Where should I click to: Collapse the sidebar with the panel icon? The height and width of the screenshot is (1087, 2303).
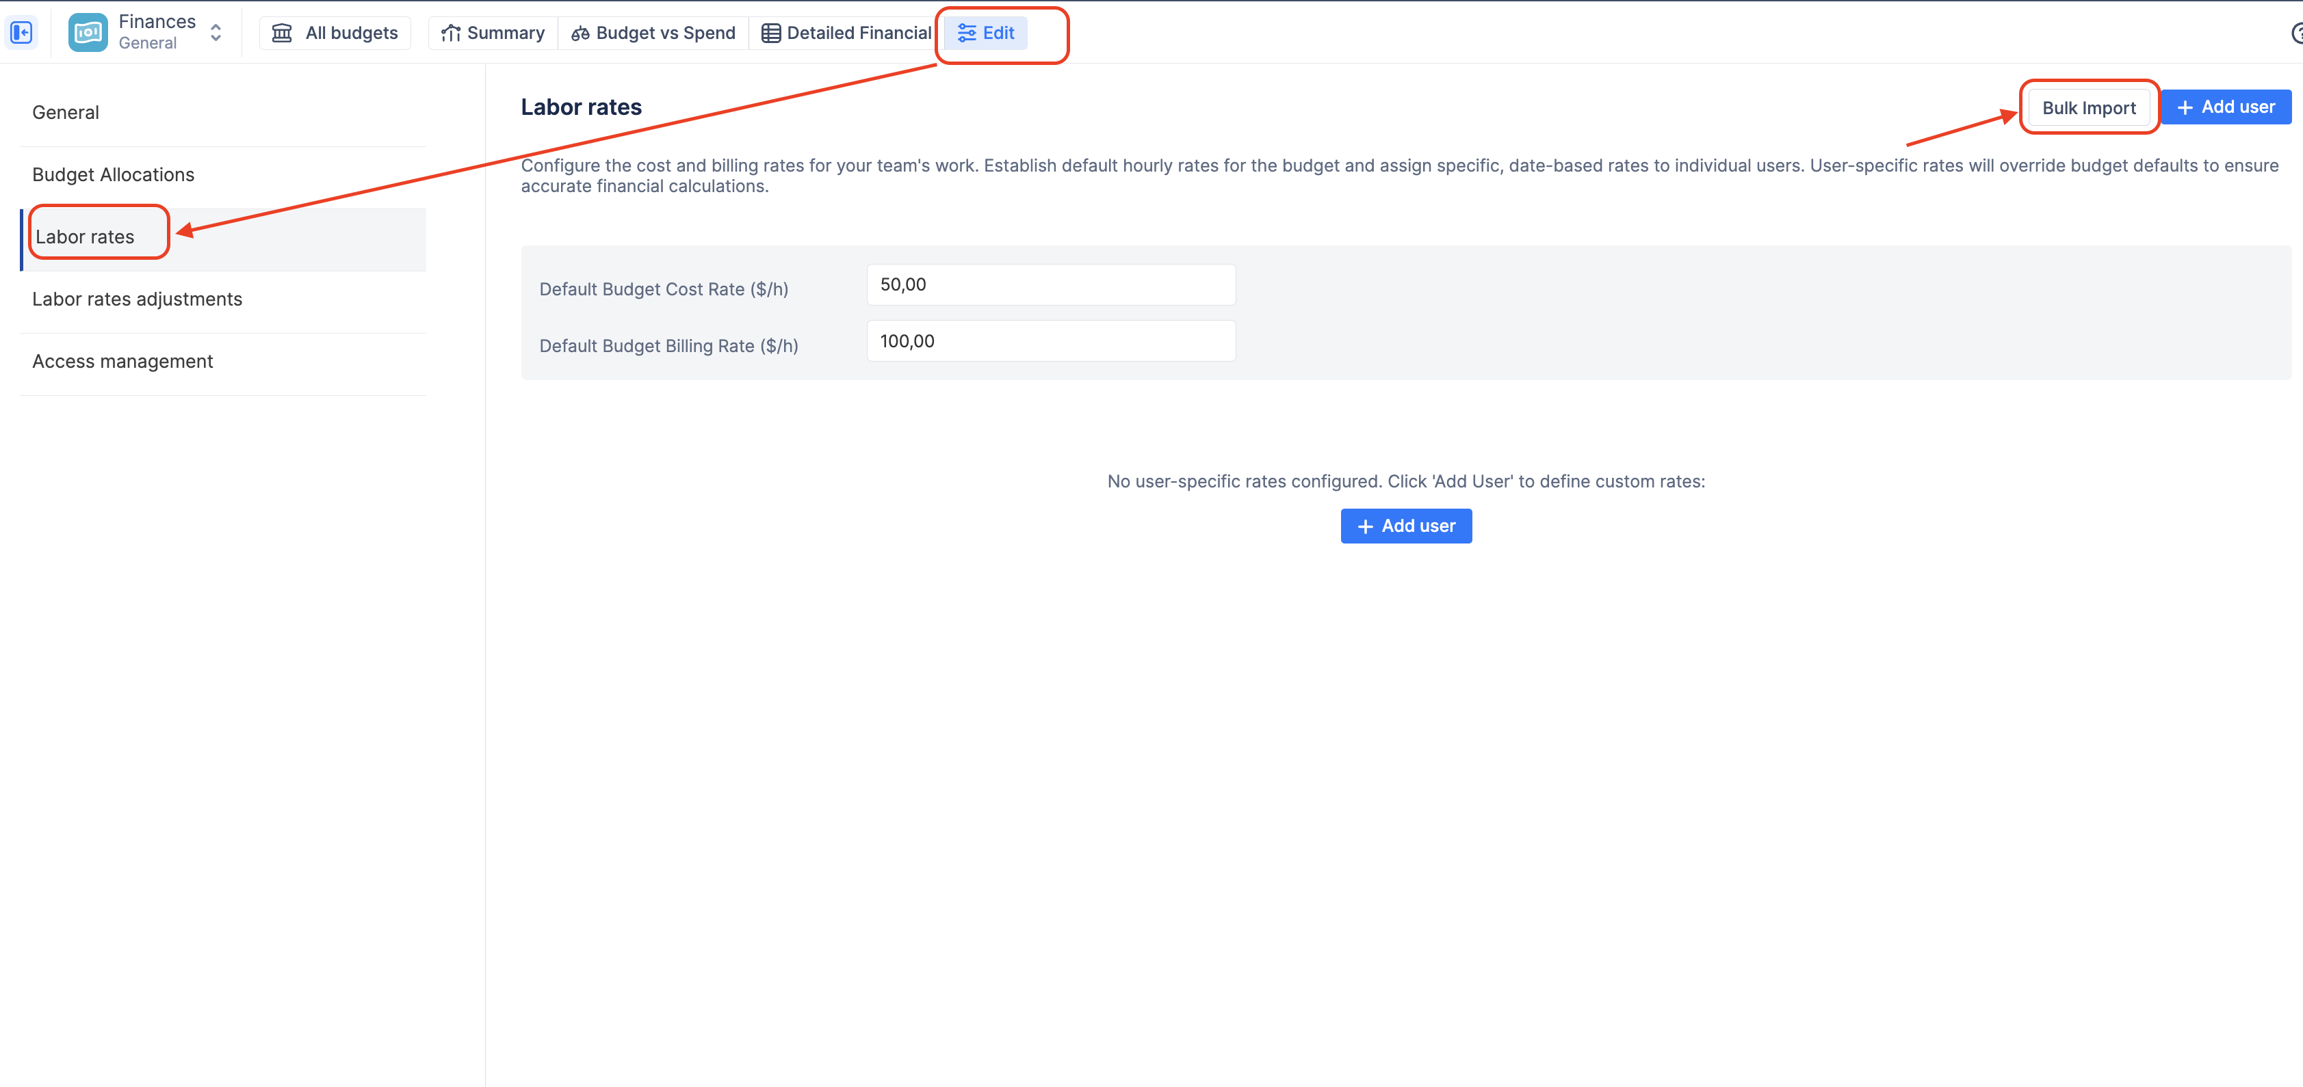point(21,33)
